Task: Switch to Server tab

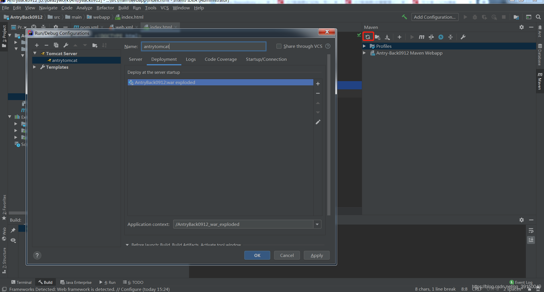Action: tap(135, 59)
